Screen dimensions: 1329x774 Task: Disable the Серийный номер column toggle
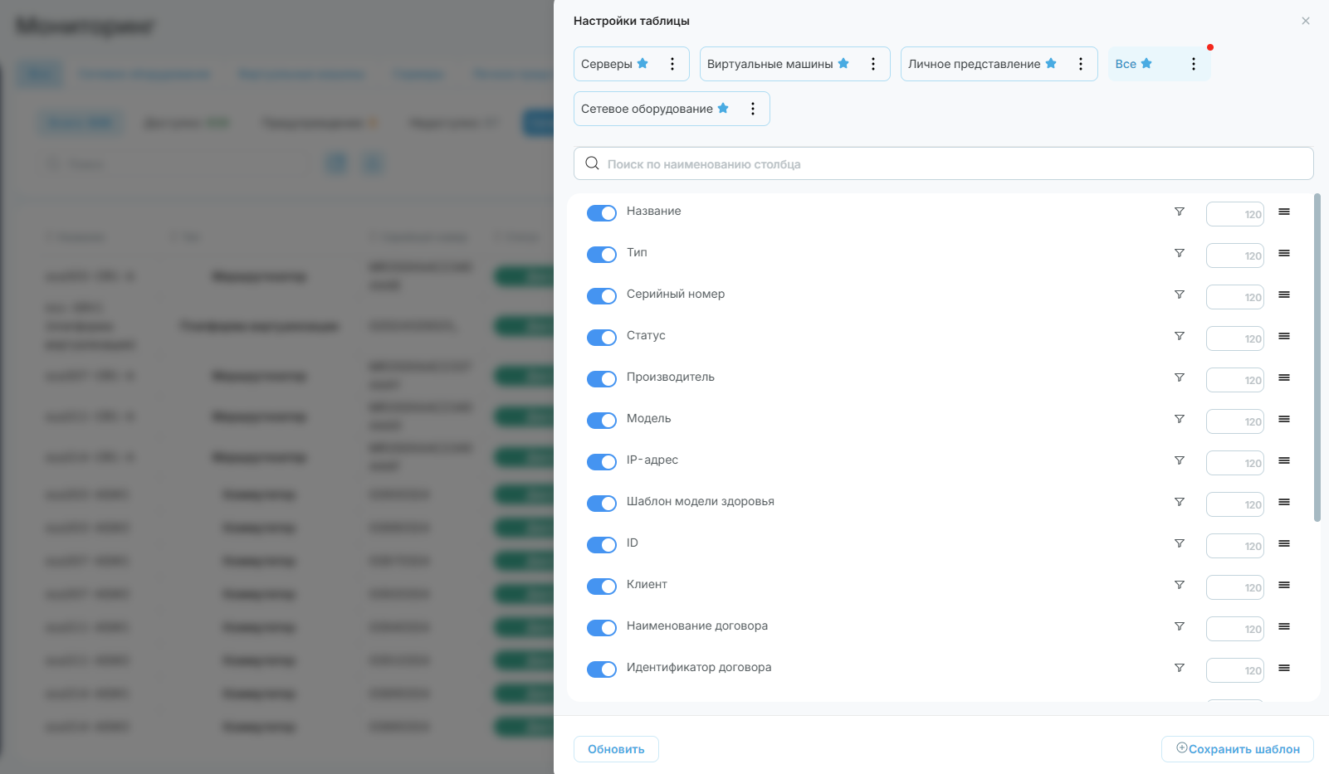(602, 296)
